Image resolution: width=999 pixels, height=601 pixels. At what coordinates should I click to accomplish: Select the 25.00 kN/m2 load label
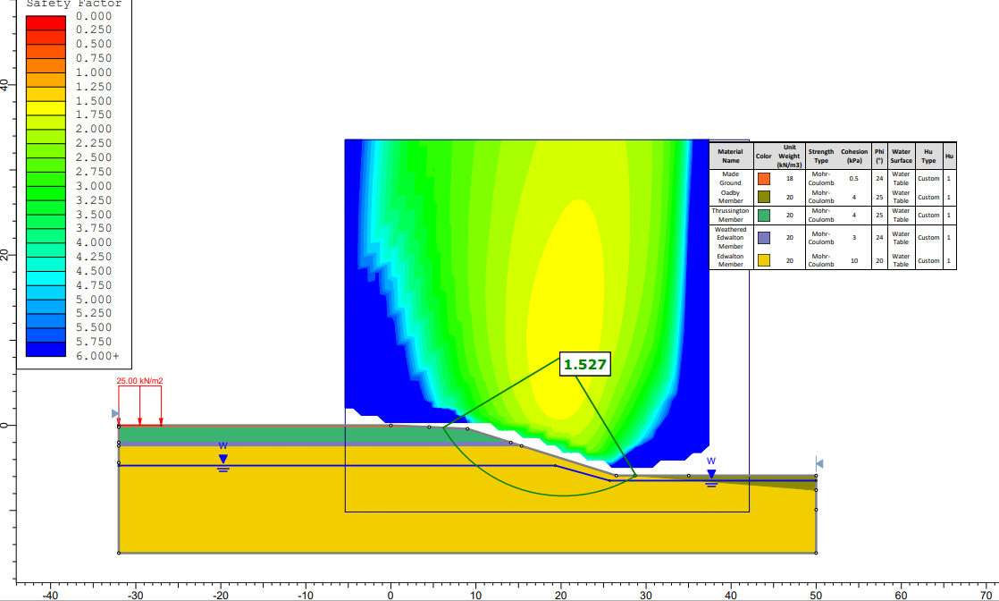139,381
